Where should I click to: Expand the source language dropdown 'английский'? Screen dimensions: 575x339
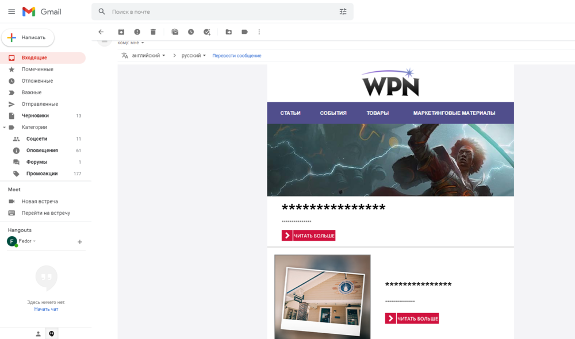(x=148, y=56)
